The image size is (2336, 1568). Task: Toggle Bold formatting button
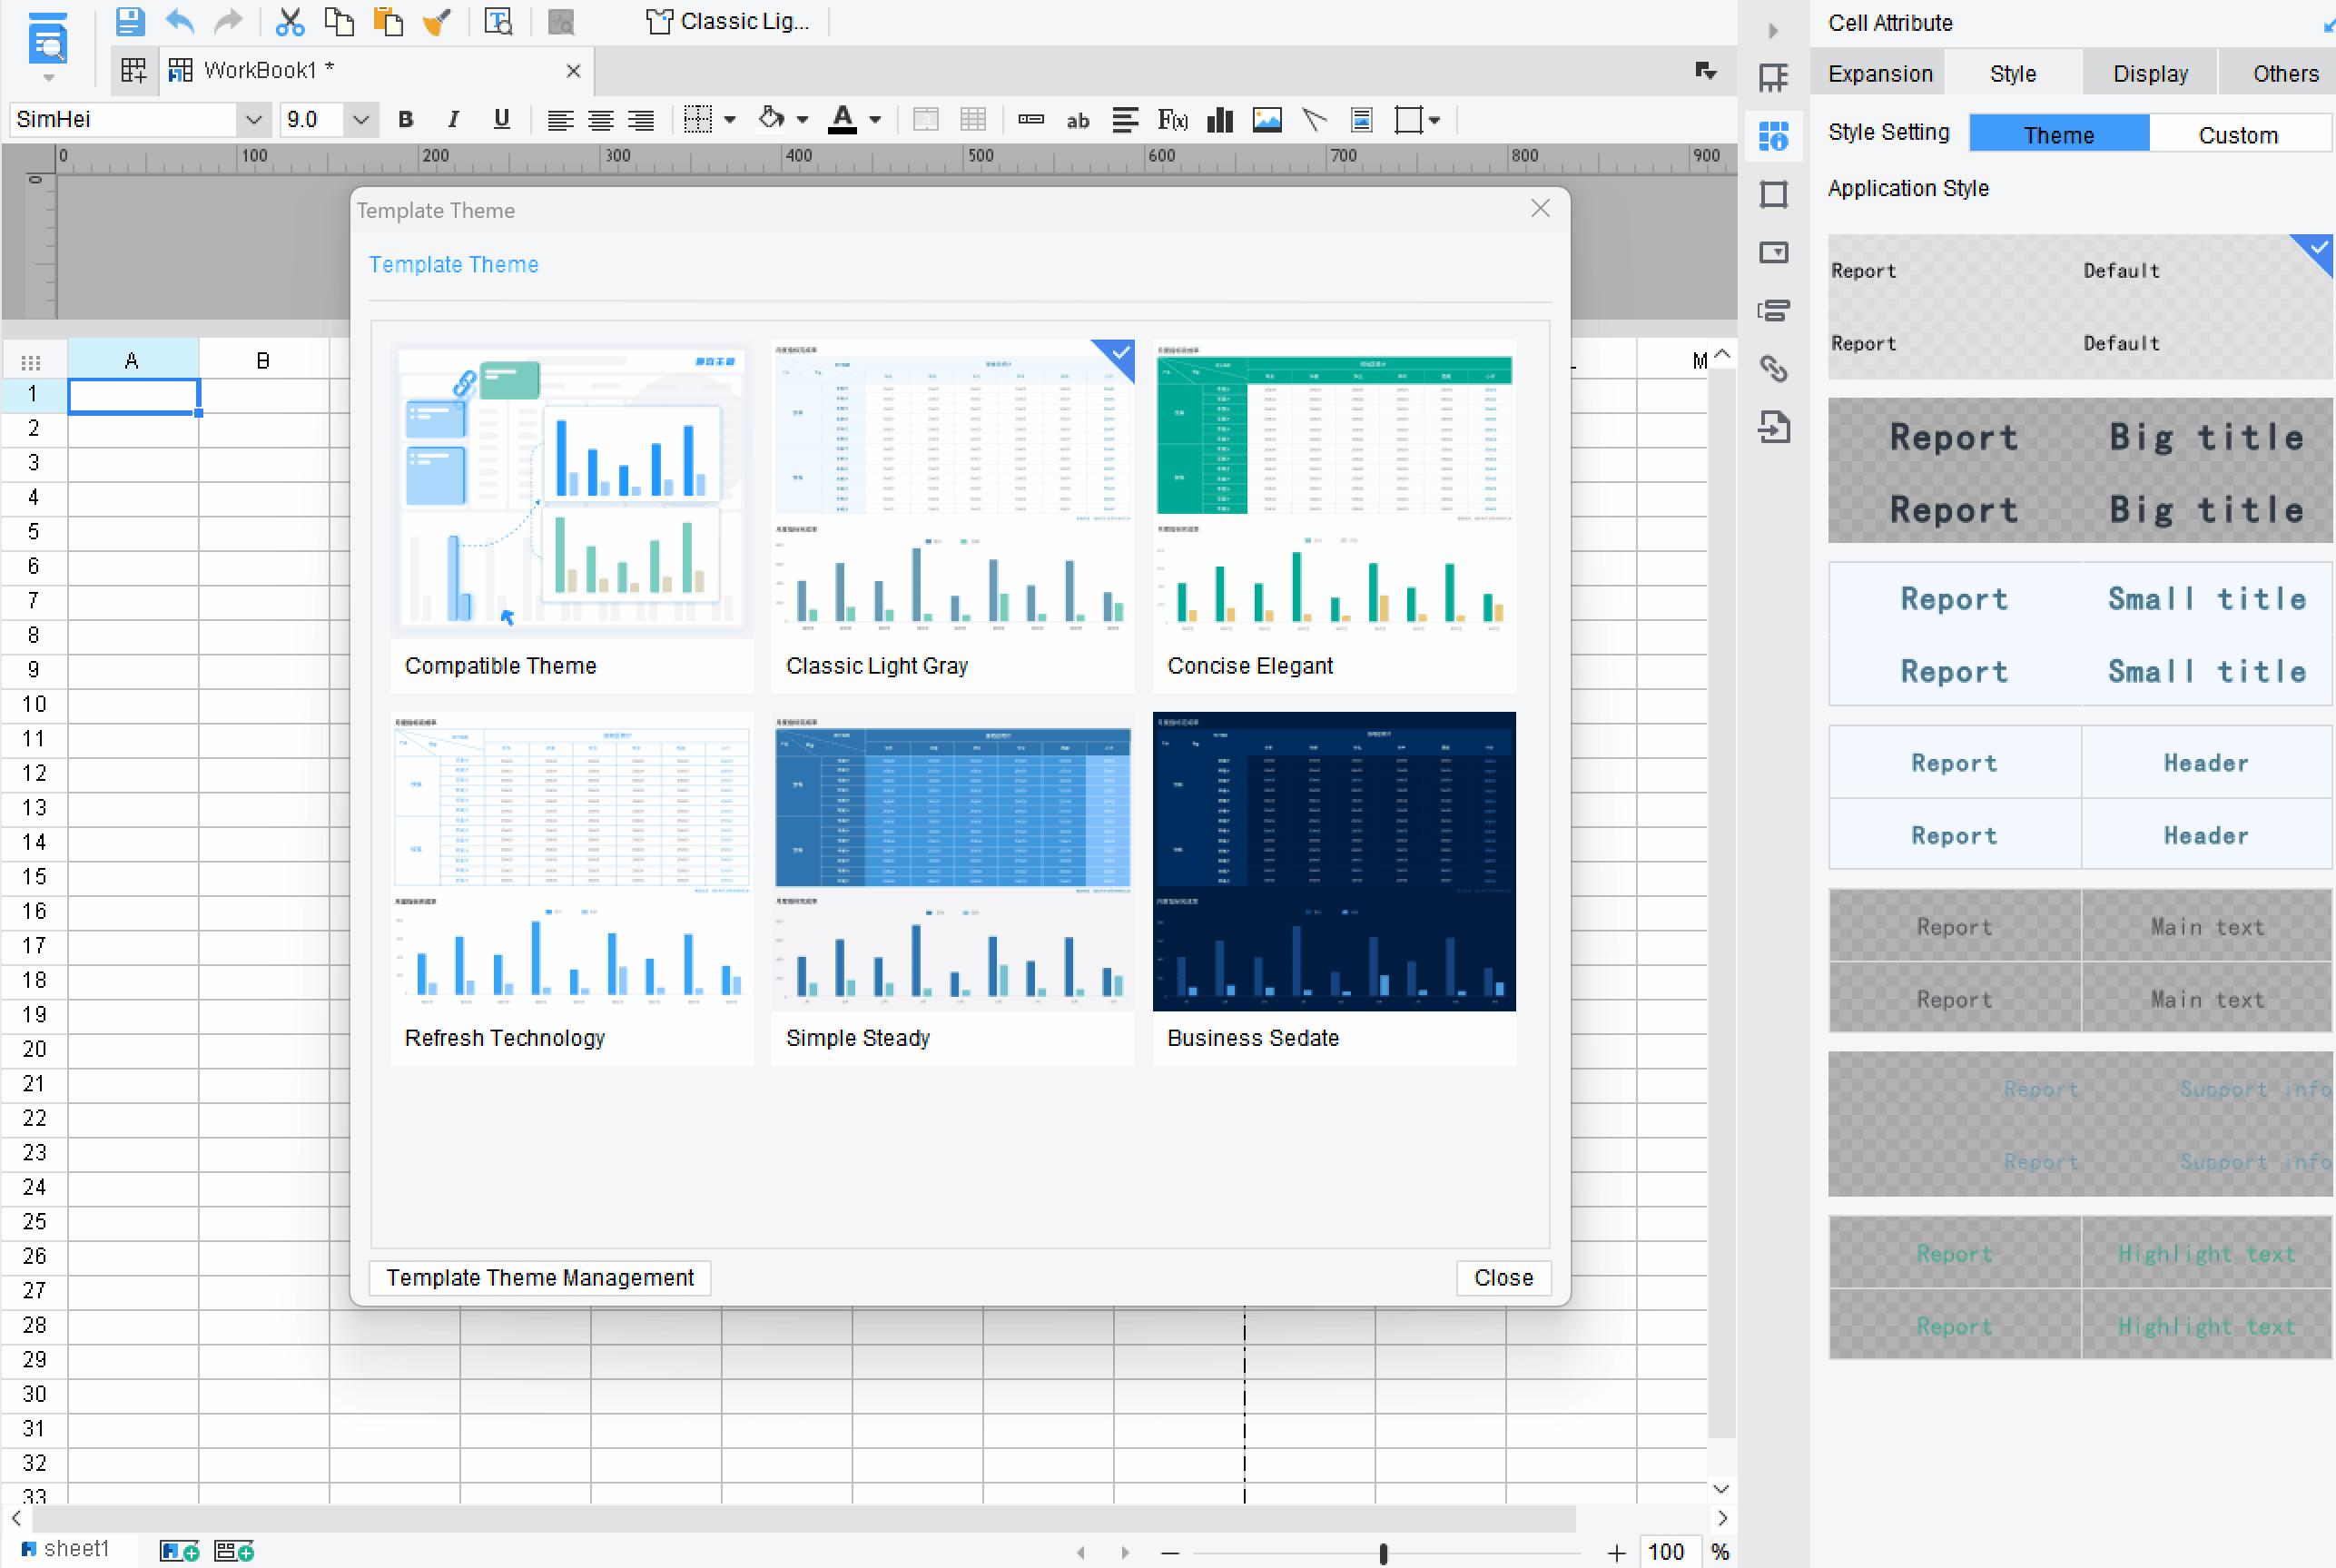point(405,120)
